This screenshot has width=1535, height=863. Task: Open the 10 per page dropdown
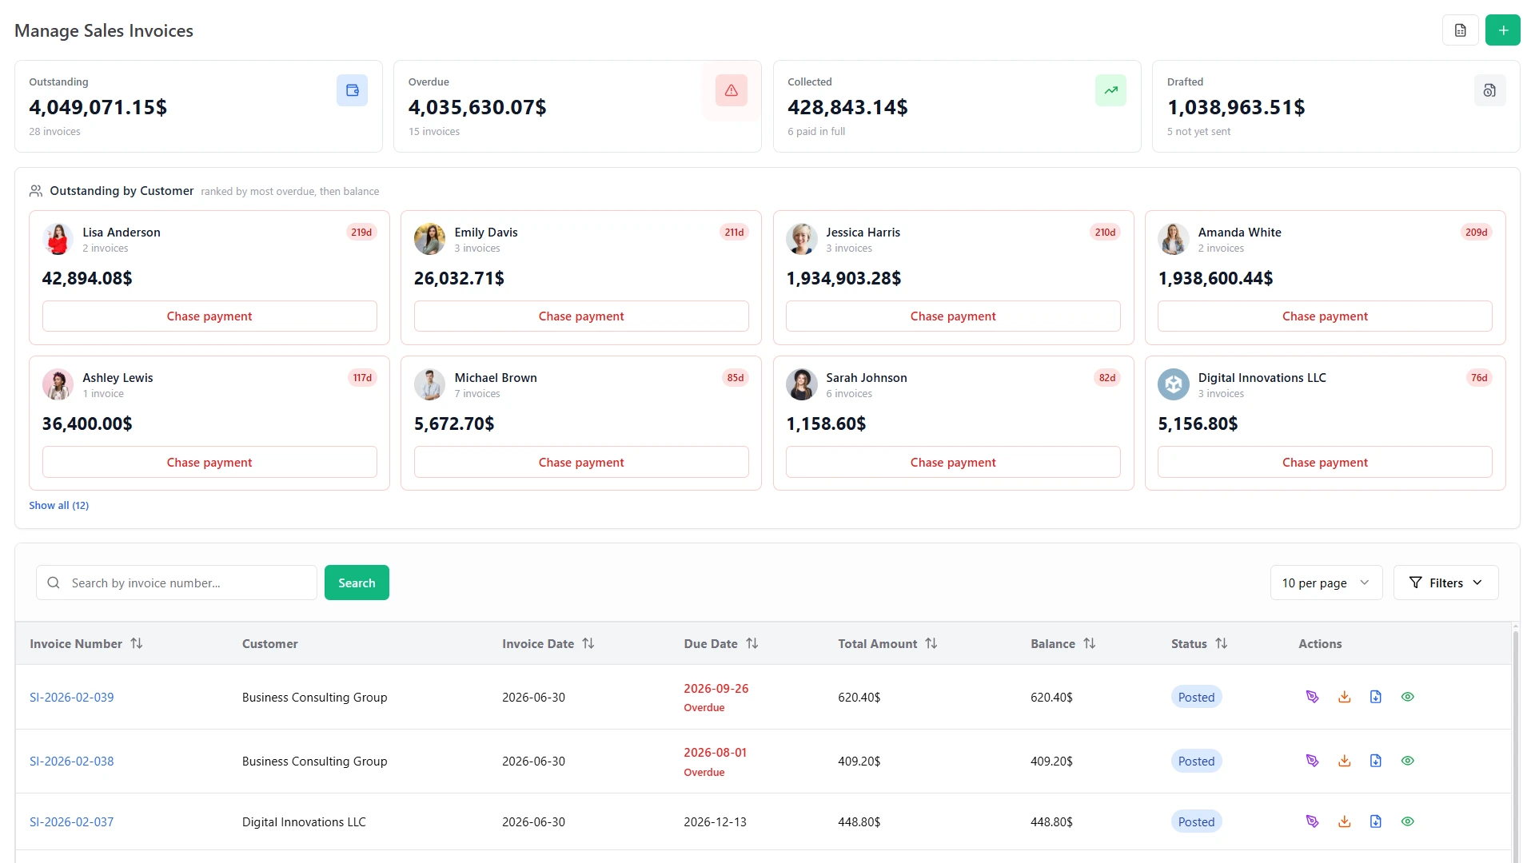tap(1326, 583)
